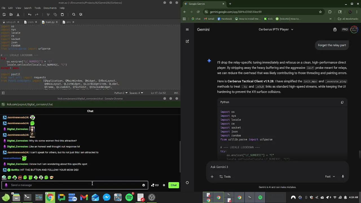Open Gemini Tools button
This screenshot has width=361, height=203.
coord(225,176)
